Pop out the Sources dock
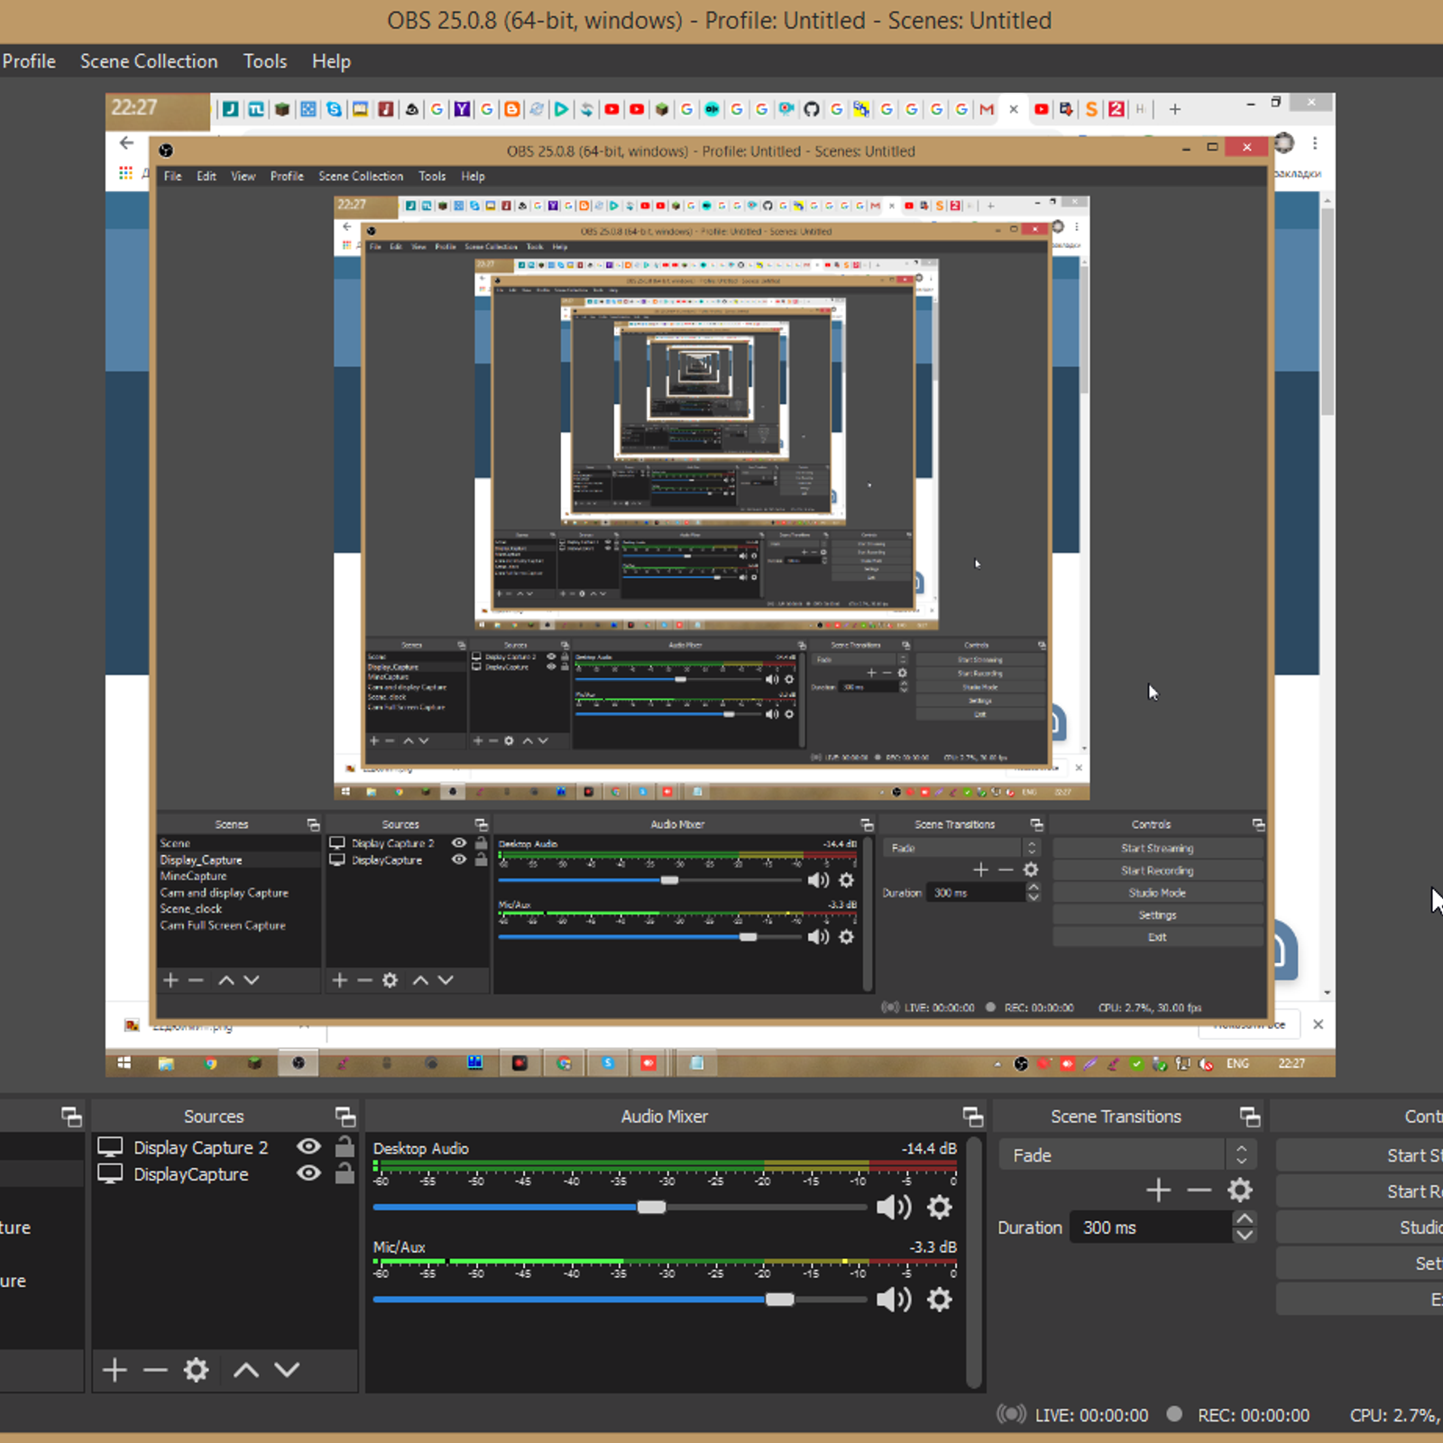This screenshot has width=1443, height=1443. pos(345,1117)
